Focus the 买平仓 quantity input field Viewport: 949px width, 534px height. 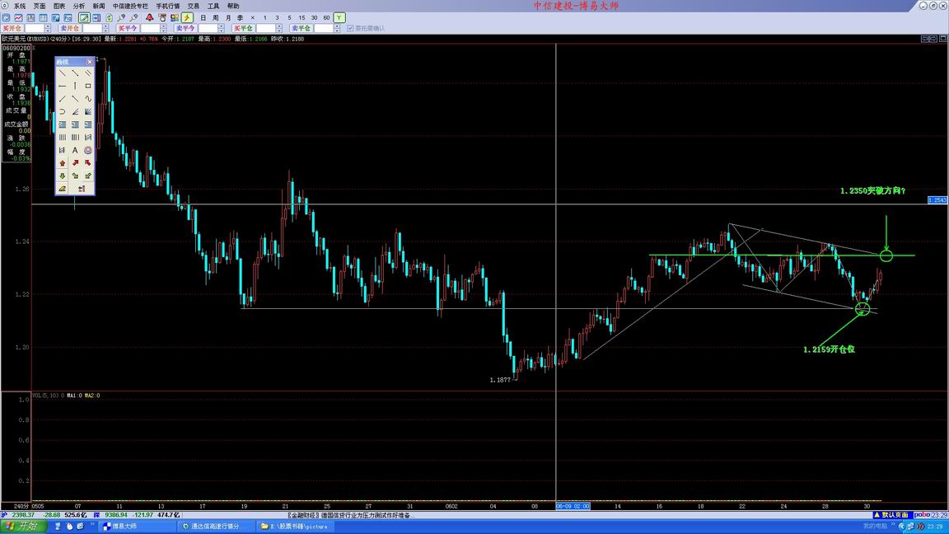[x=265, y=29]
